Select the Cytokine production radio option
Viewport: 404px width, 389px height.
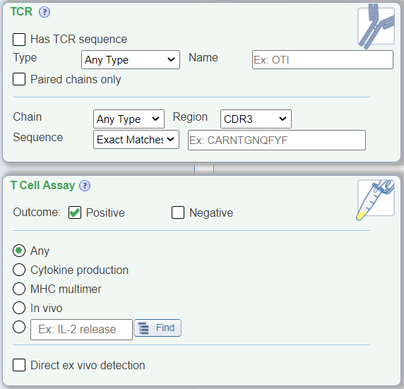pyautogui.click(x=19, y=270)
